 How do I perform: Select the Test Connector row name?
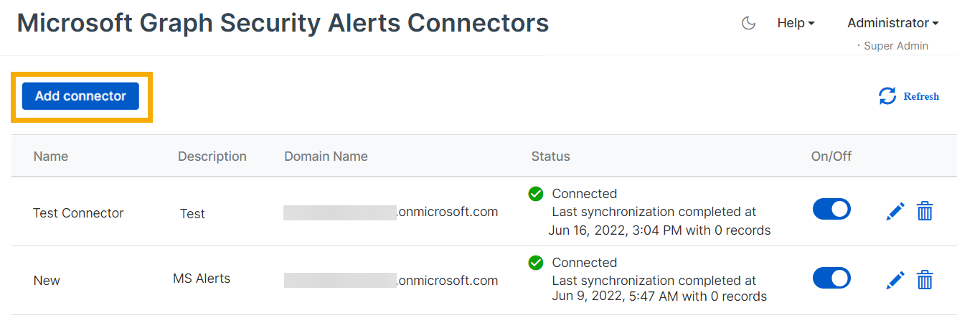[78, 213]
